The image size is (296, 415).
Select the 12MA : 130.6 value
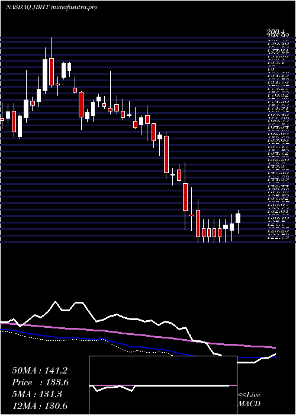coord(40,406)
